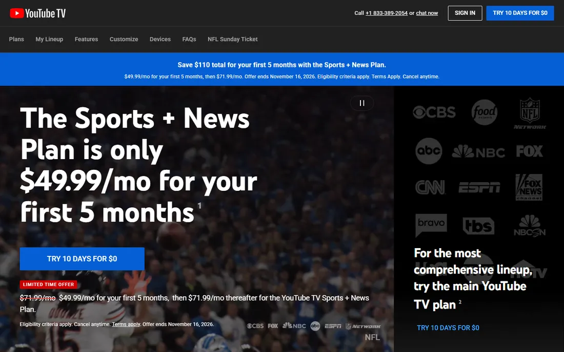Click small NBC logo in hero footer
564x352 pixels.
pos(294,326)
